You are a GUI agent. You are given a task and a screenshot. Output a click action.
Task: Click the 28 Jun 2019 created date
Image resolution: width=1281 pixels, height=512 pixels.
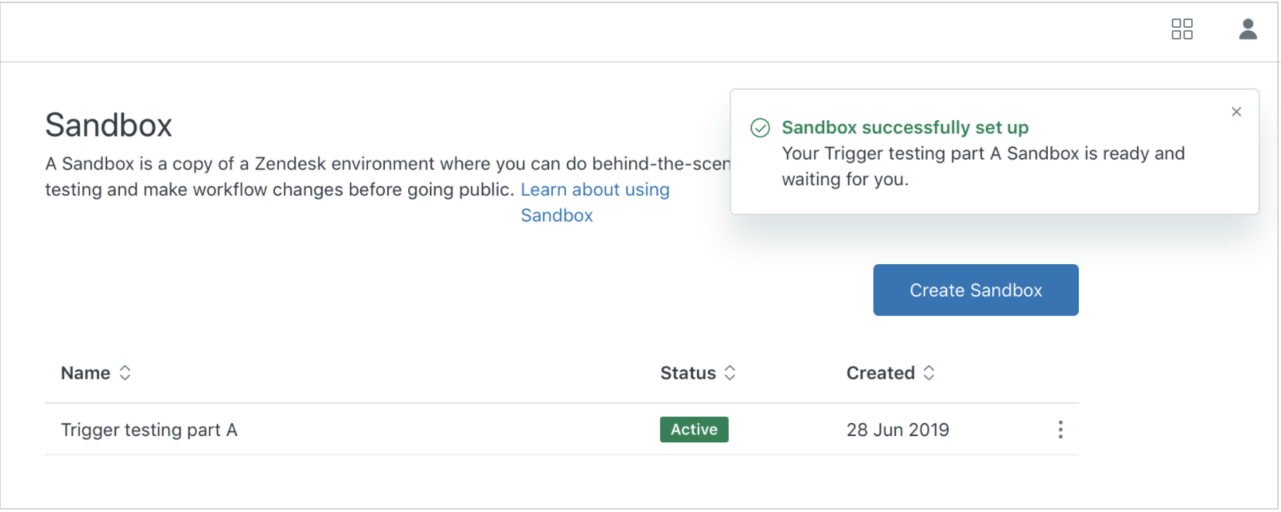898,430
